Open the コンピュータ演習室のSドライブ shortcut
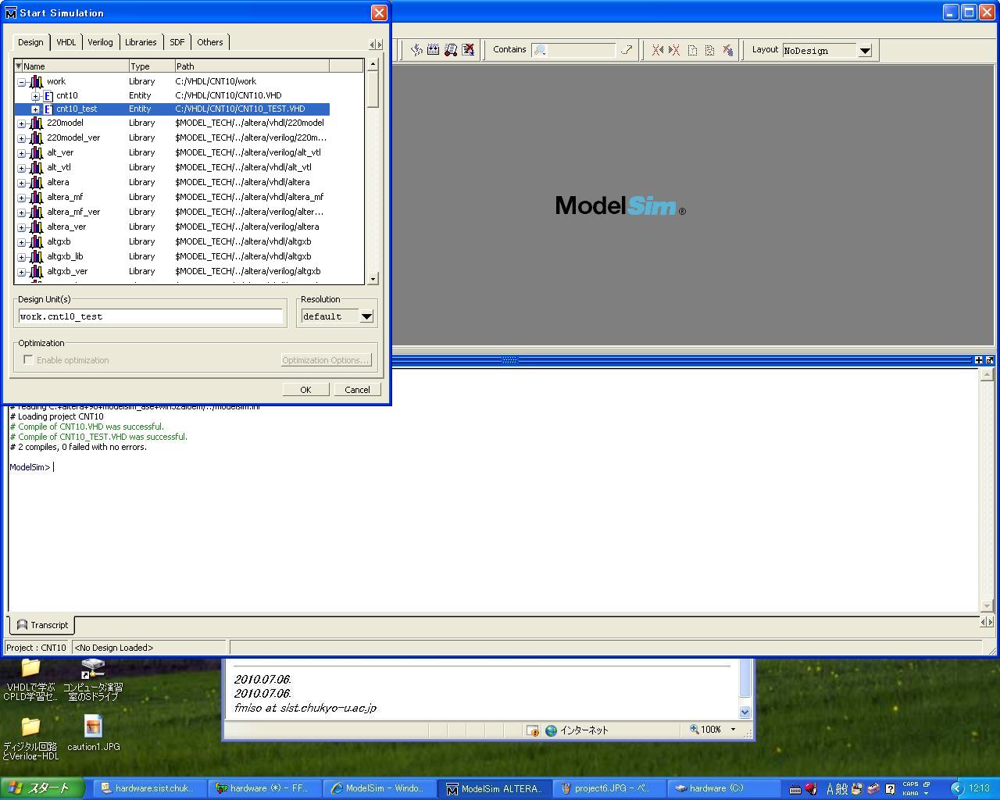Viewport: 1000px width, 800px height. [93, 679]
